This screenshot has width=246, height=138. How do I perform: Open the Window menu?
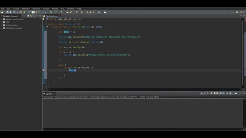71,8
